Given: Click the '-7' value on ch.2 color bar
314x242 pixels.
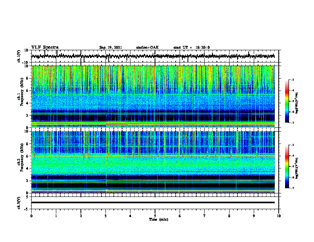Looking at the screenshot, I should (293, 188).
